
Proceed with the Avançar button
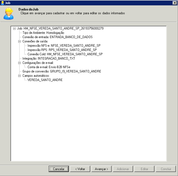(101, 169)
